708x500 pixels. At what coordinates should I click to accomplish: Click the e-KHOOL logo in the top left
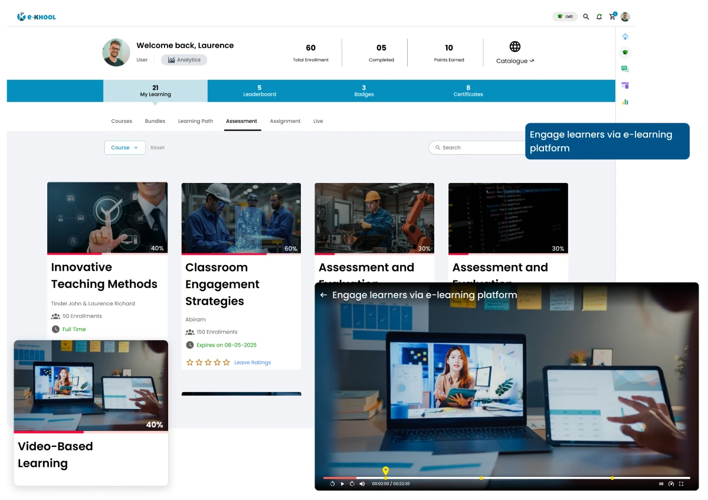point(37,17)
